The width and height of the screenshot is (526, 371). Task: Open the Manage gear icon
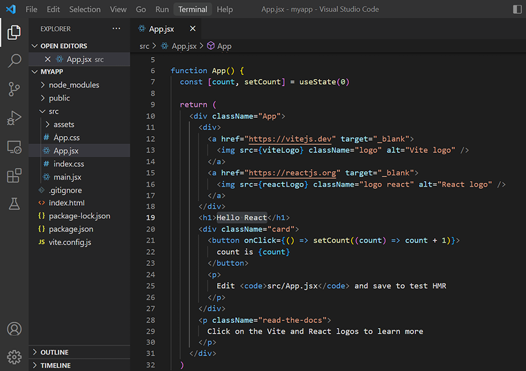(14, 357)
